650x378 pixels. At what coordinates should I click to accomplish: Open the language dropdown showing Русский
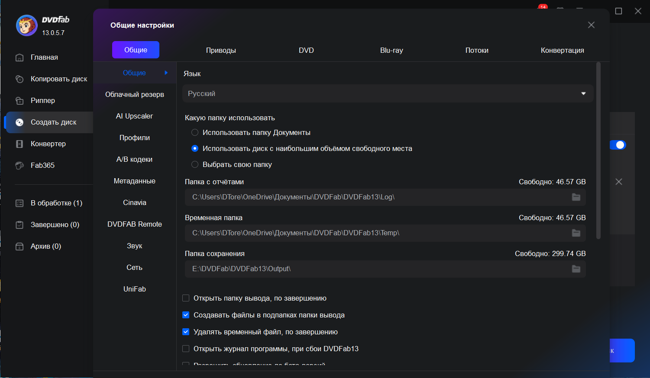388,93
